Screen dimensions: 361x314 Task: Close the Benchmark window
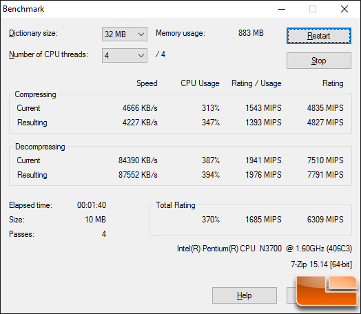[344, 9]
